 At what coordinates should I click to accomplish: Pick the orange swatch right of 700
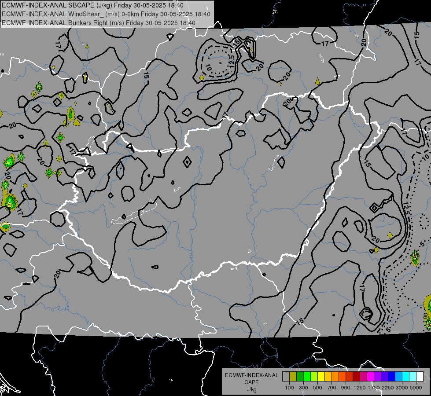click(x=335, y=377)
